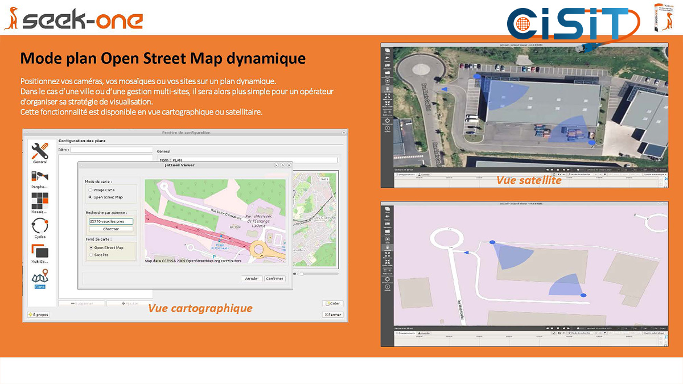Image resolution: width=683 pixels, height=384 pixels.
Task: Click Annuler in the map dialog
Action: 252,279
